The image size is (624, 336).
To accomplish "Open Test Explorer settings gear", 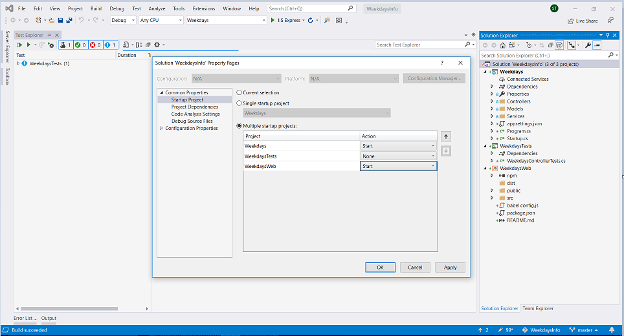I will coord(157,45).
